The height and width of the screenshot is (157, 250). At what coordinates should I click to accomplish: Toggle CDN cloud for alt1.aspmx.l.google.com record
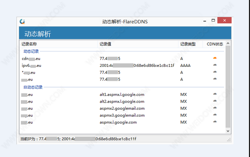[215, 94]
